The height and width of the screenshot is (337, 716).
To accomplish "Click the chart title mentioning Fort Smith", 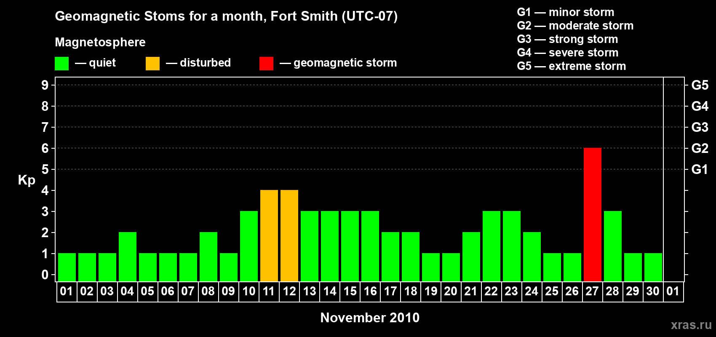I will pos(226,16).
